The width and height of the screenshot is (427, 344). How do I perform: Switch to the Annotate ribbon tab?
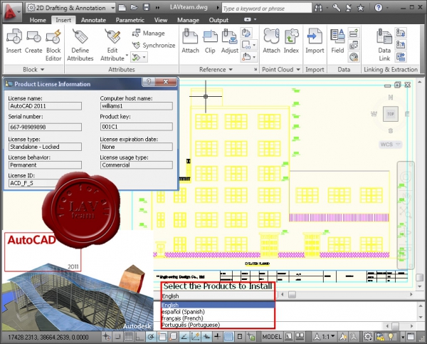[93, 20]
